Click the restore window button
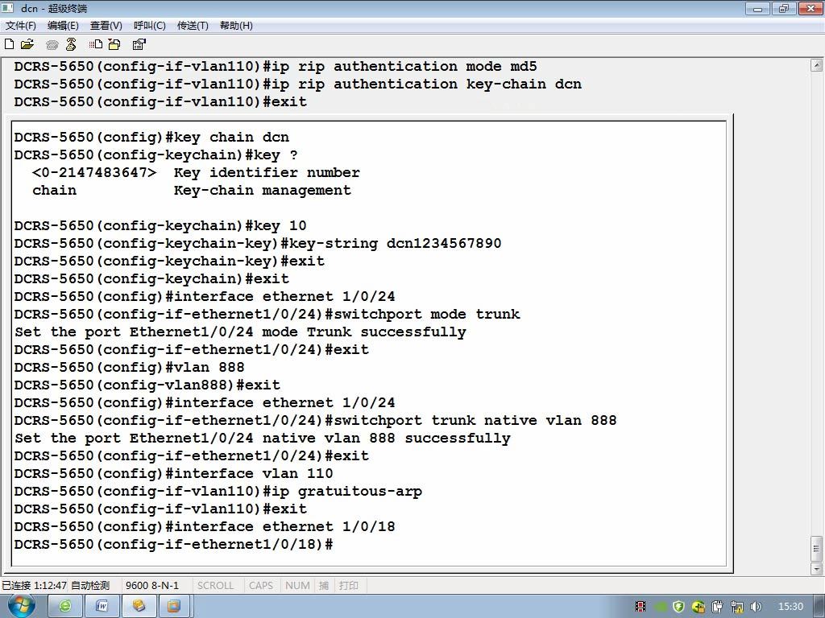 (x=784, y=8)
